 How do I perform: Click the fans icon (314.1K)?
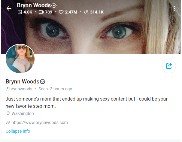pos(86,12)
